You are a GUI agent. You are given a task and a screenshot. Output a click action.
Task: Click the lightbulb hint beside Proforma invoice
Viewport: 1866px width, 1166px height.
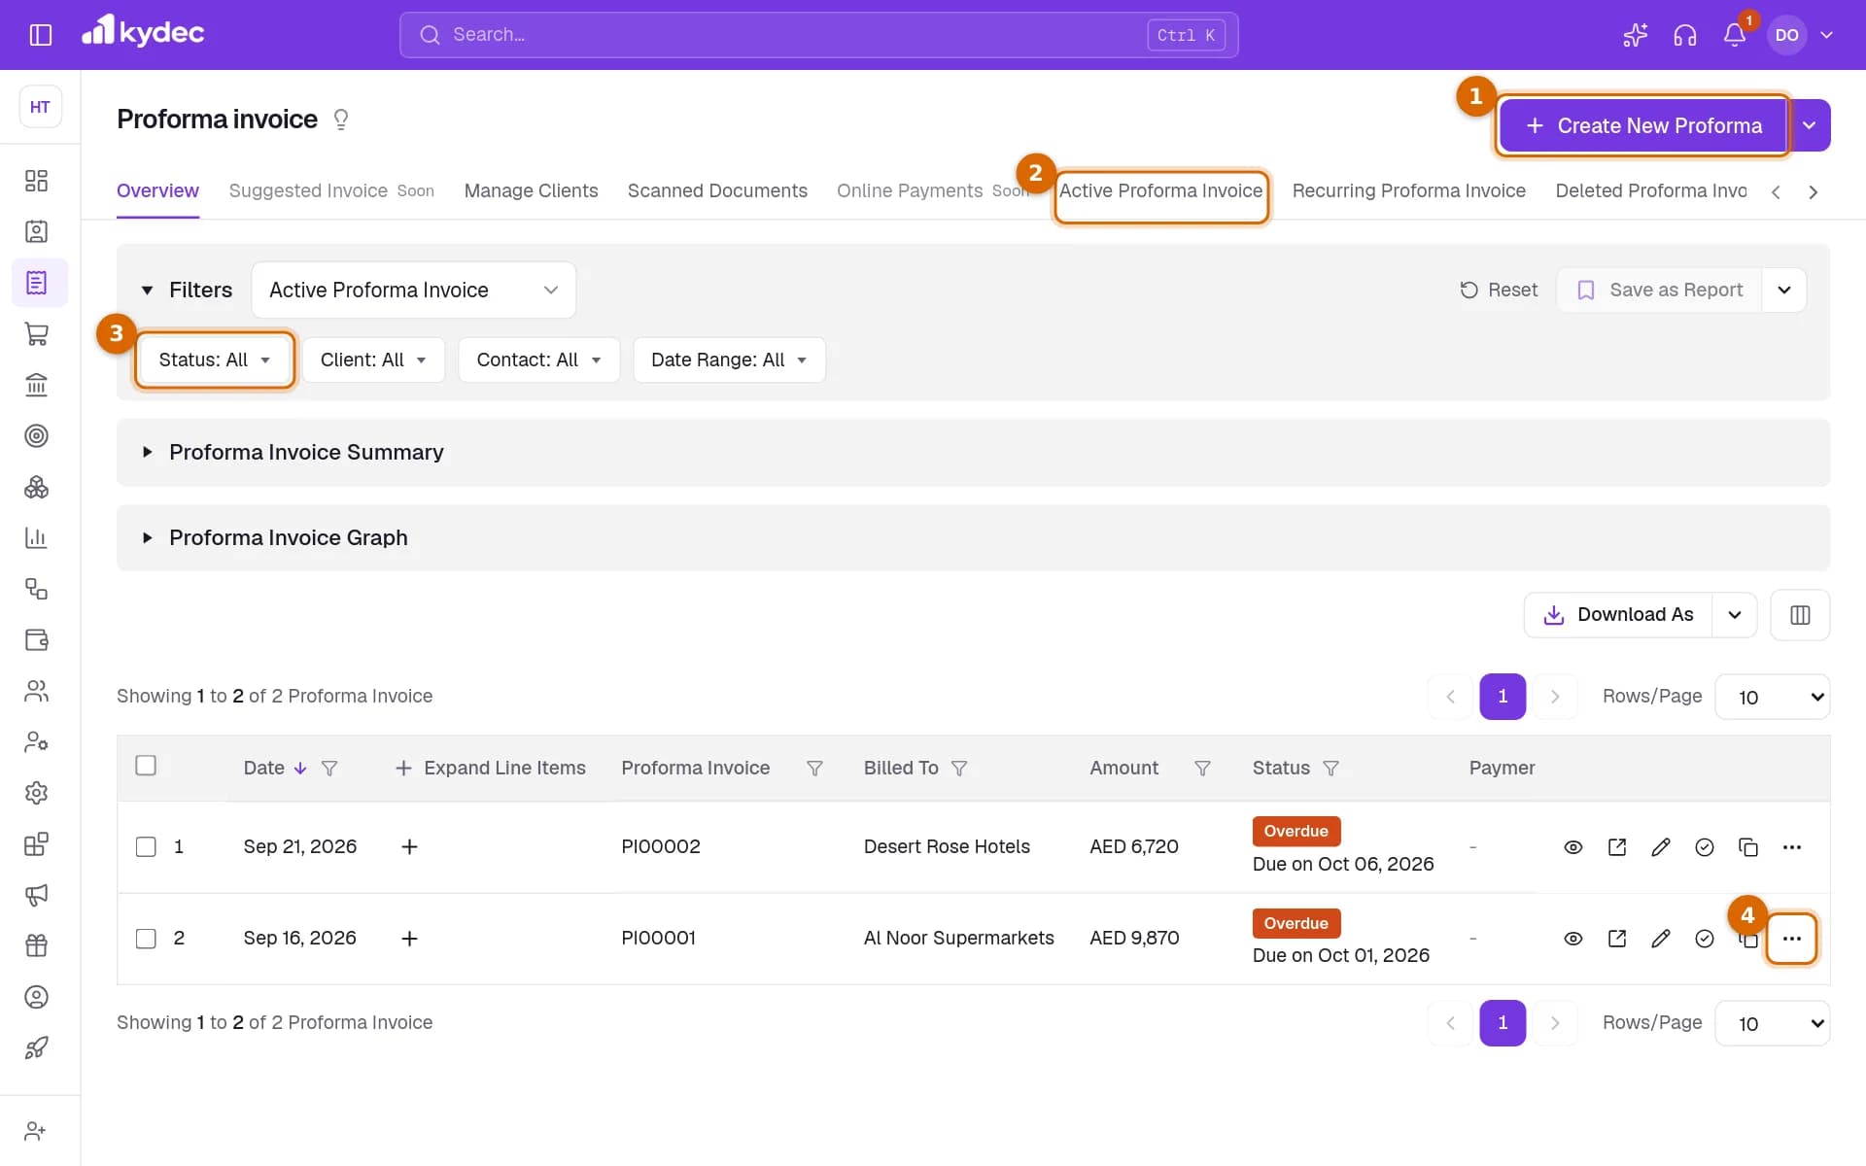coord(341,120)
